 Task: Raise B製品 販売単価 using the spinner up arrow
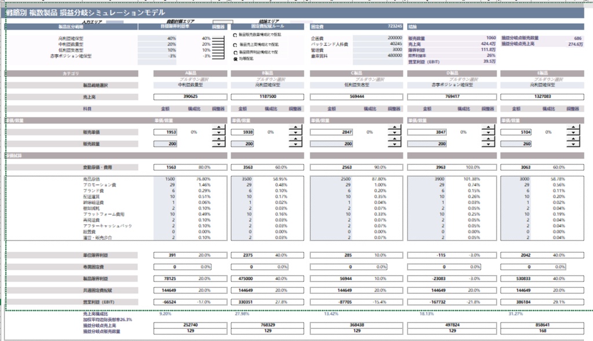295,129
